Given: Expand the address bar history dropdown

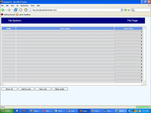Looking at the screenshot, I should click(122, 10).
